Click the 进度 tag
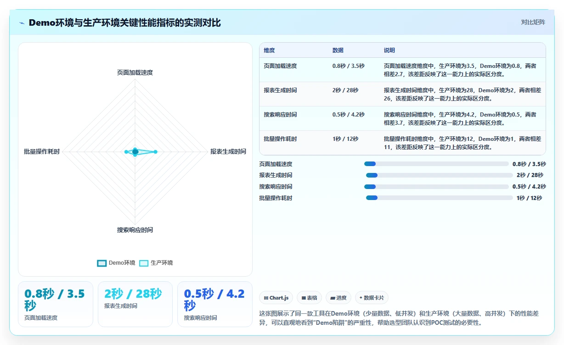The width and height of the screenshot is (564, 345). coord(338,298)
